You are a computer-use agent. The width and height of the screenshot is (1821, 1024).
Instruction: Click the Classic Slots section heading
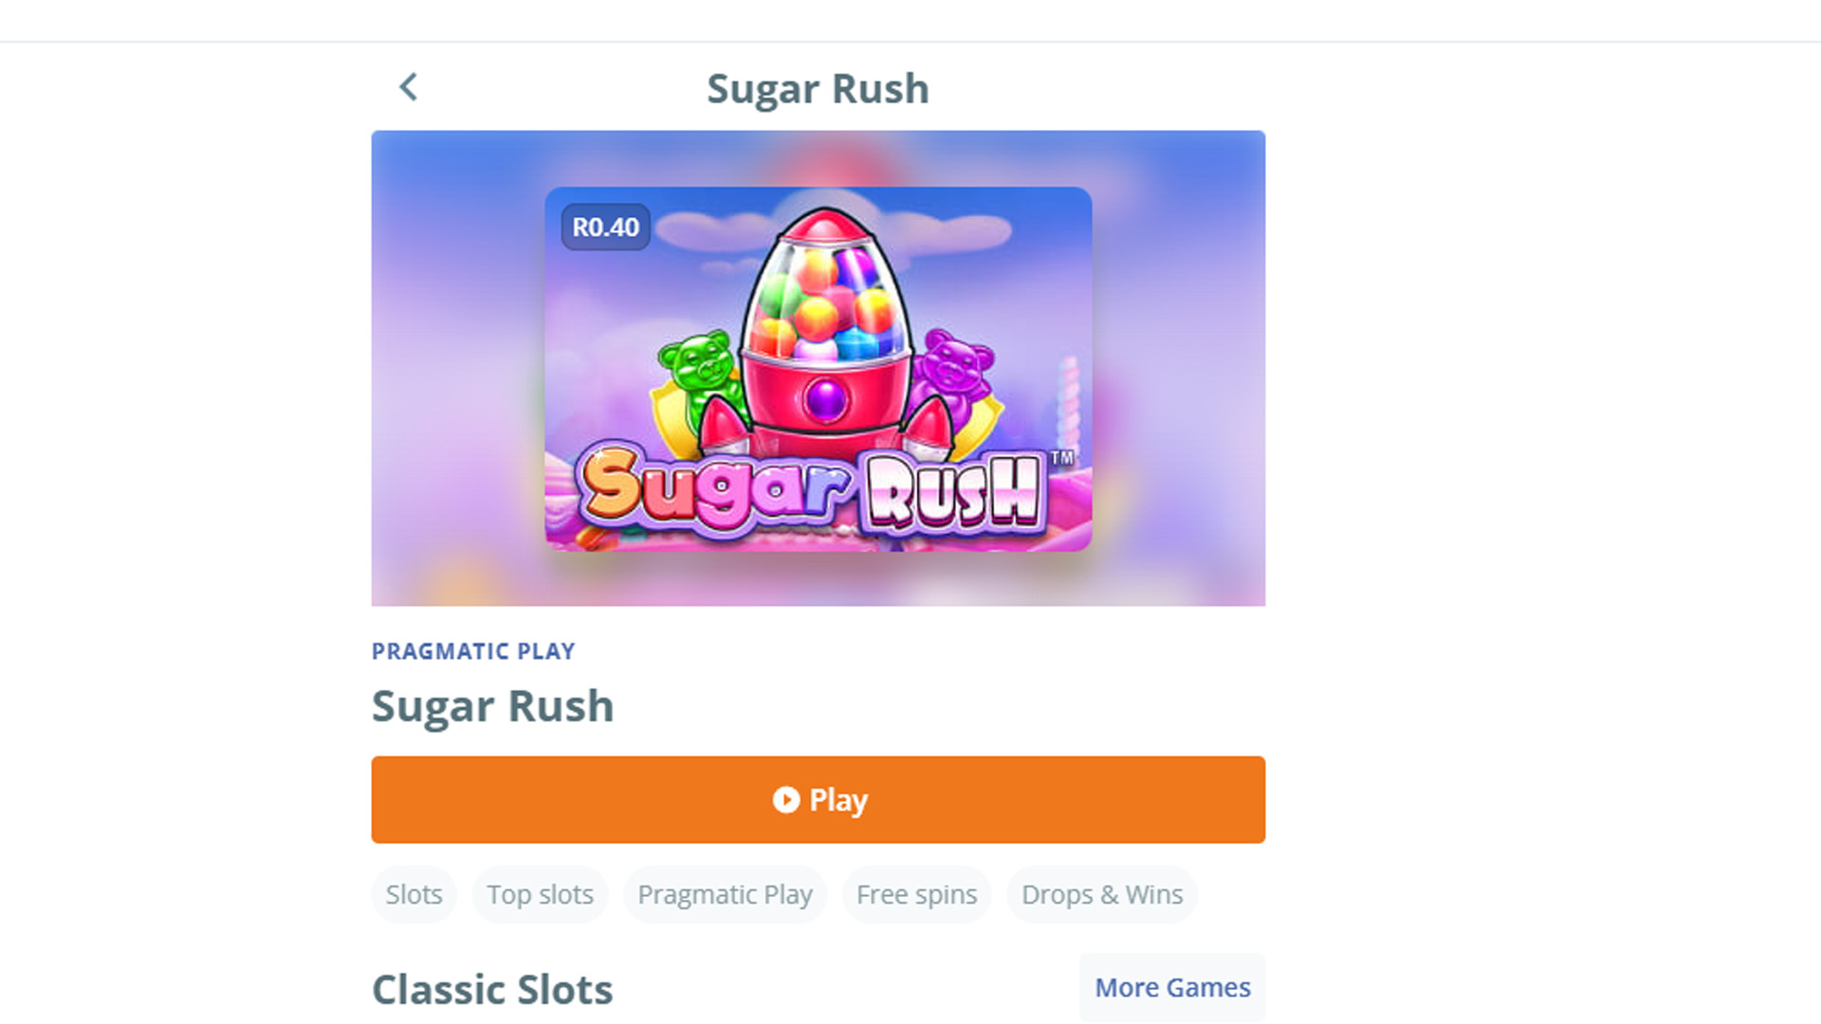pyautogui.click(x=492, y=990)
